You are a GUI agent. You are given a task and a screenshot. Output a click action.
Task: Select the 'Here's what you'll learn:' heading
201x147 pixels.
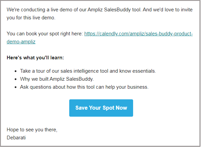[x=35, y=58]
